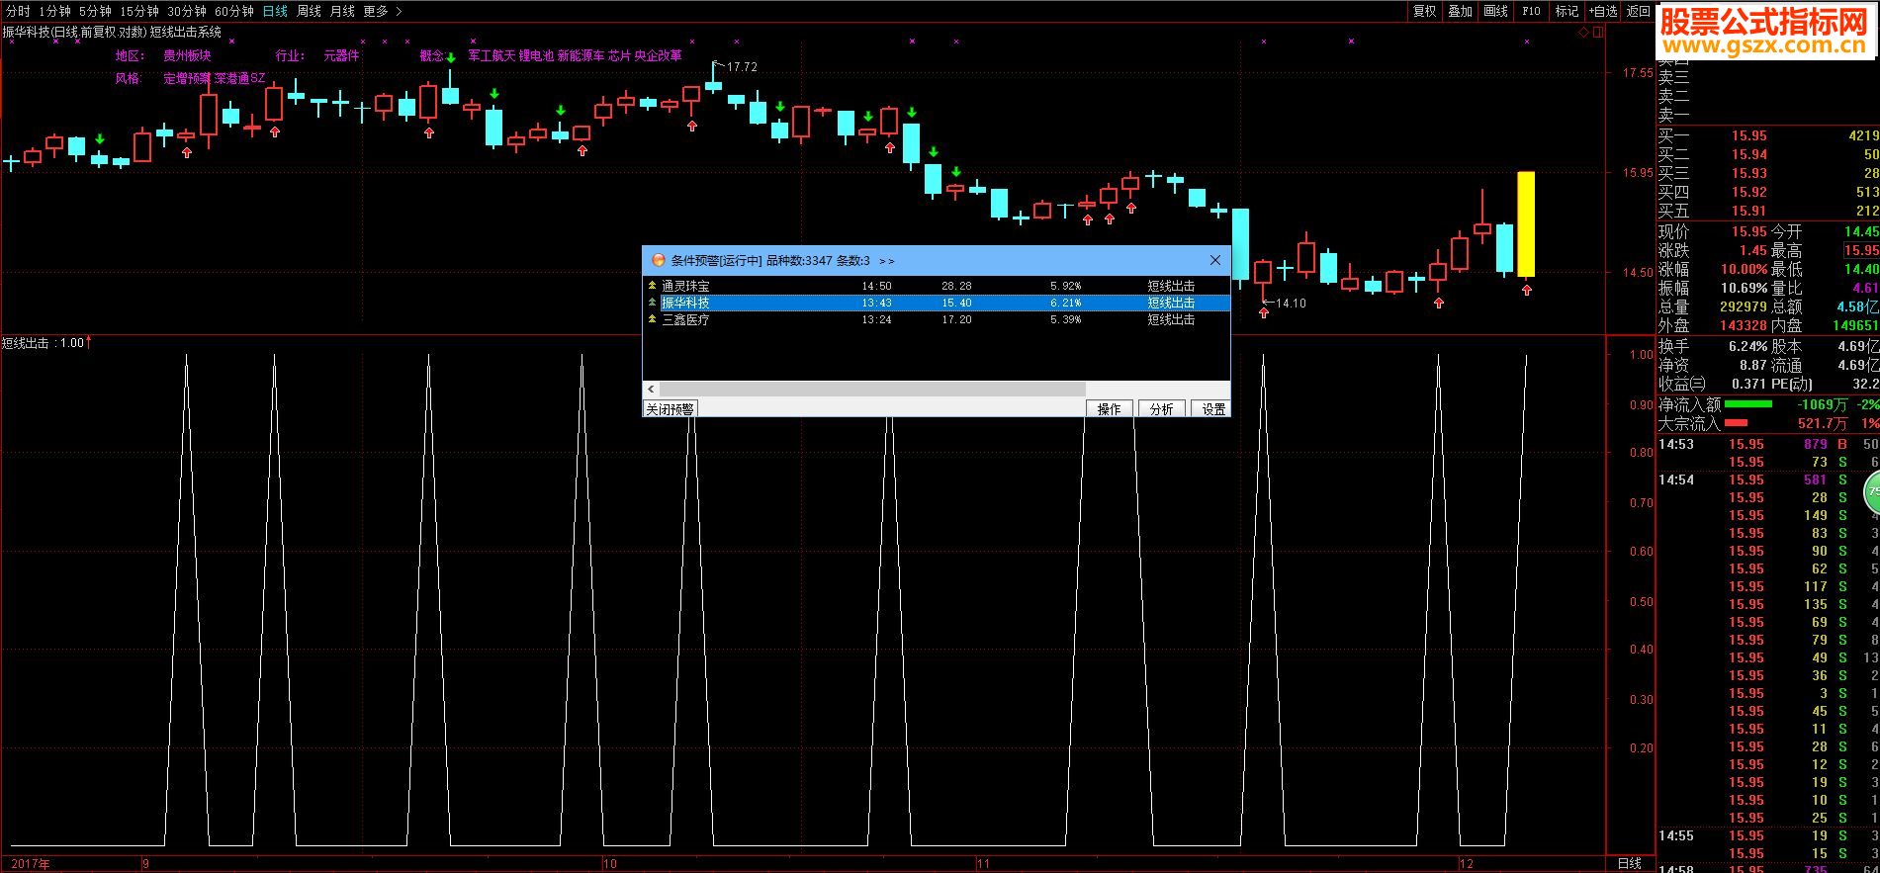This screenshot has width=1880, height=873.
Task: Switch to the 周线 weekly chart
Action: tap(310, 11)
